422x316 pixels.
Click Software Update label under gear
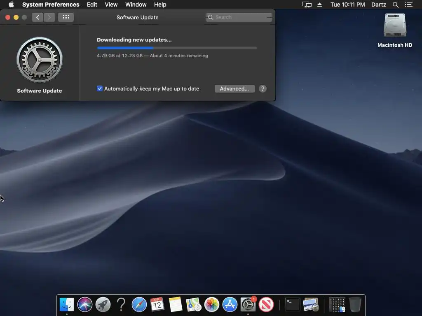[40, 91]
